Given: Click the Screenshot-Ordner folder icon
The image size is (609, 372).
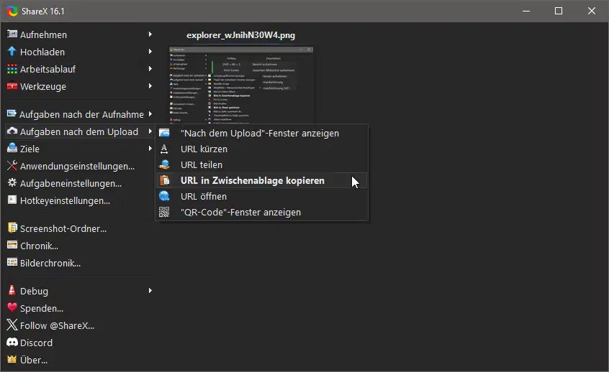Looking at the screenshot, I should tap(12, 228).
